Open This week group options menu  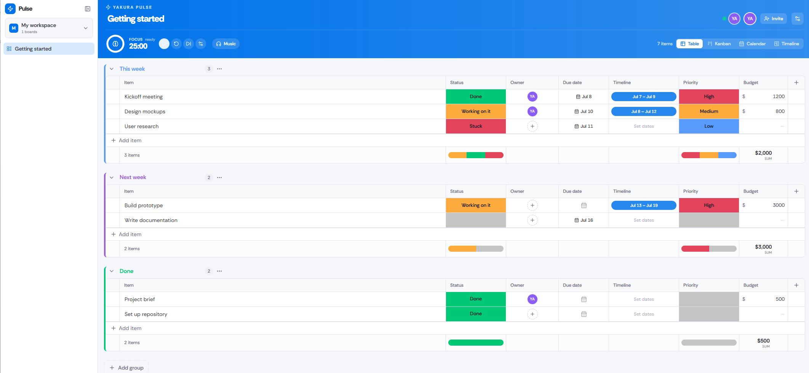(219, 69)
